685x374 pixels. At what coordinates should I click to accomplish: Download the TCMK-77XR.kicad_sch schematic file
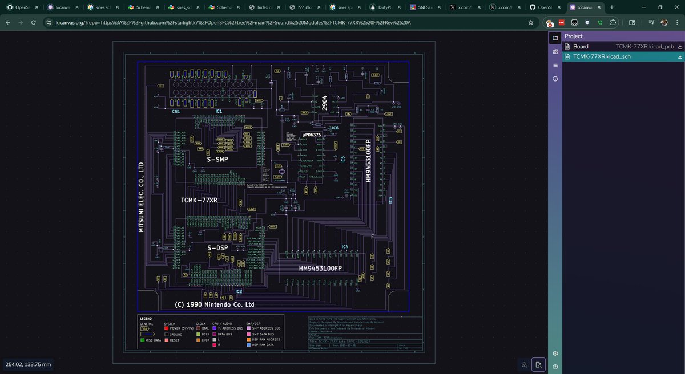pyautogui.click(x=680, y=56)
